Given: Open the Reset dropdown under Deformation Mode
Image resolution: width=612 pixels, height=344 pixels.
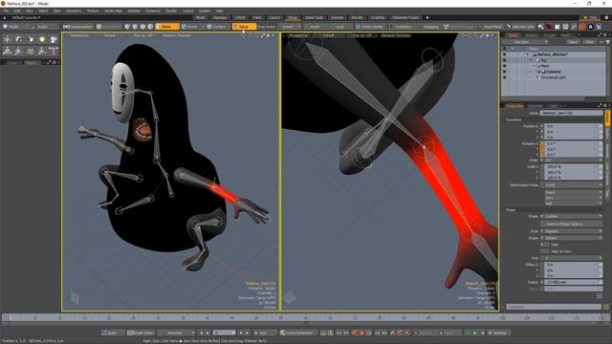Looking at the screenshot, I should 573,192.
